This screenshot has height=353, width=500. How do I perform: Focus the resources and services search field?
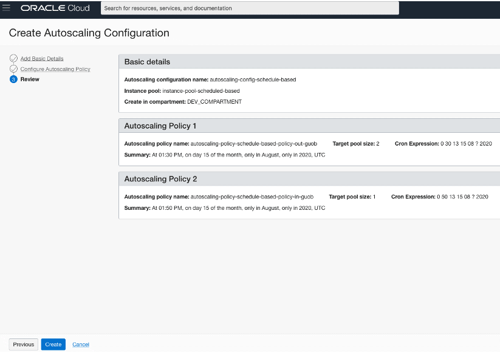click(249, 8)
